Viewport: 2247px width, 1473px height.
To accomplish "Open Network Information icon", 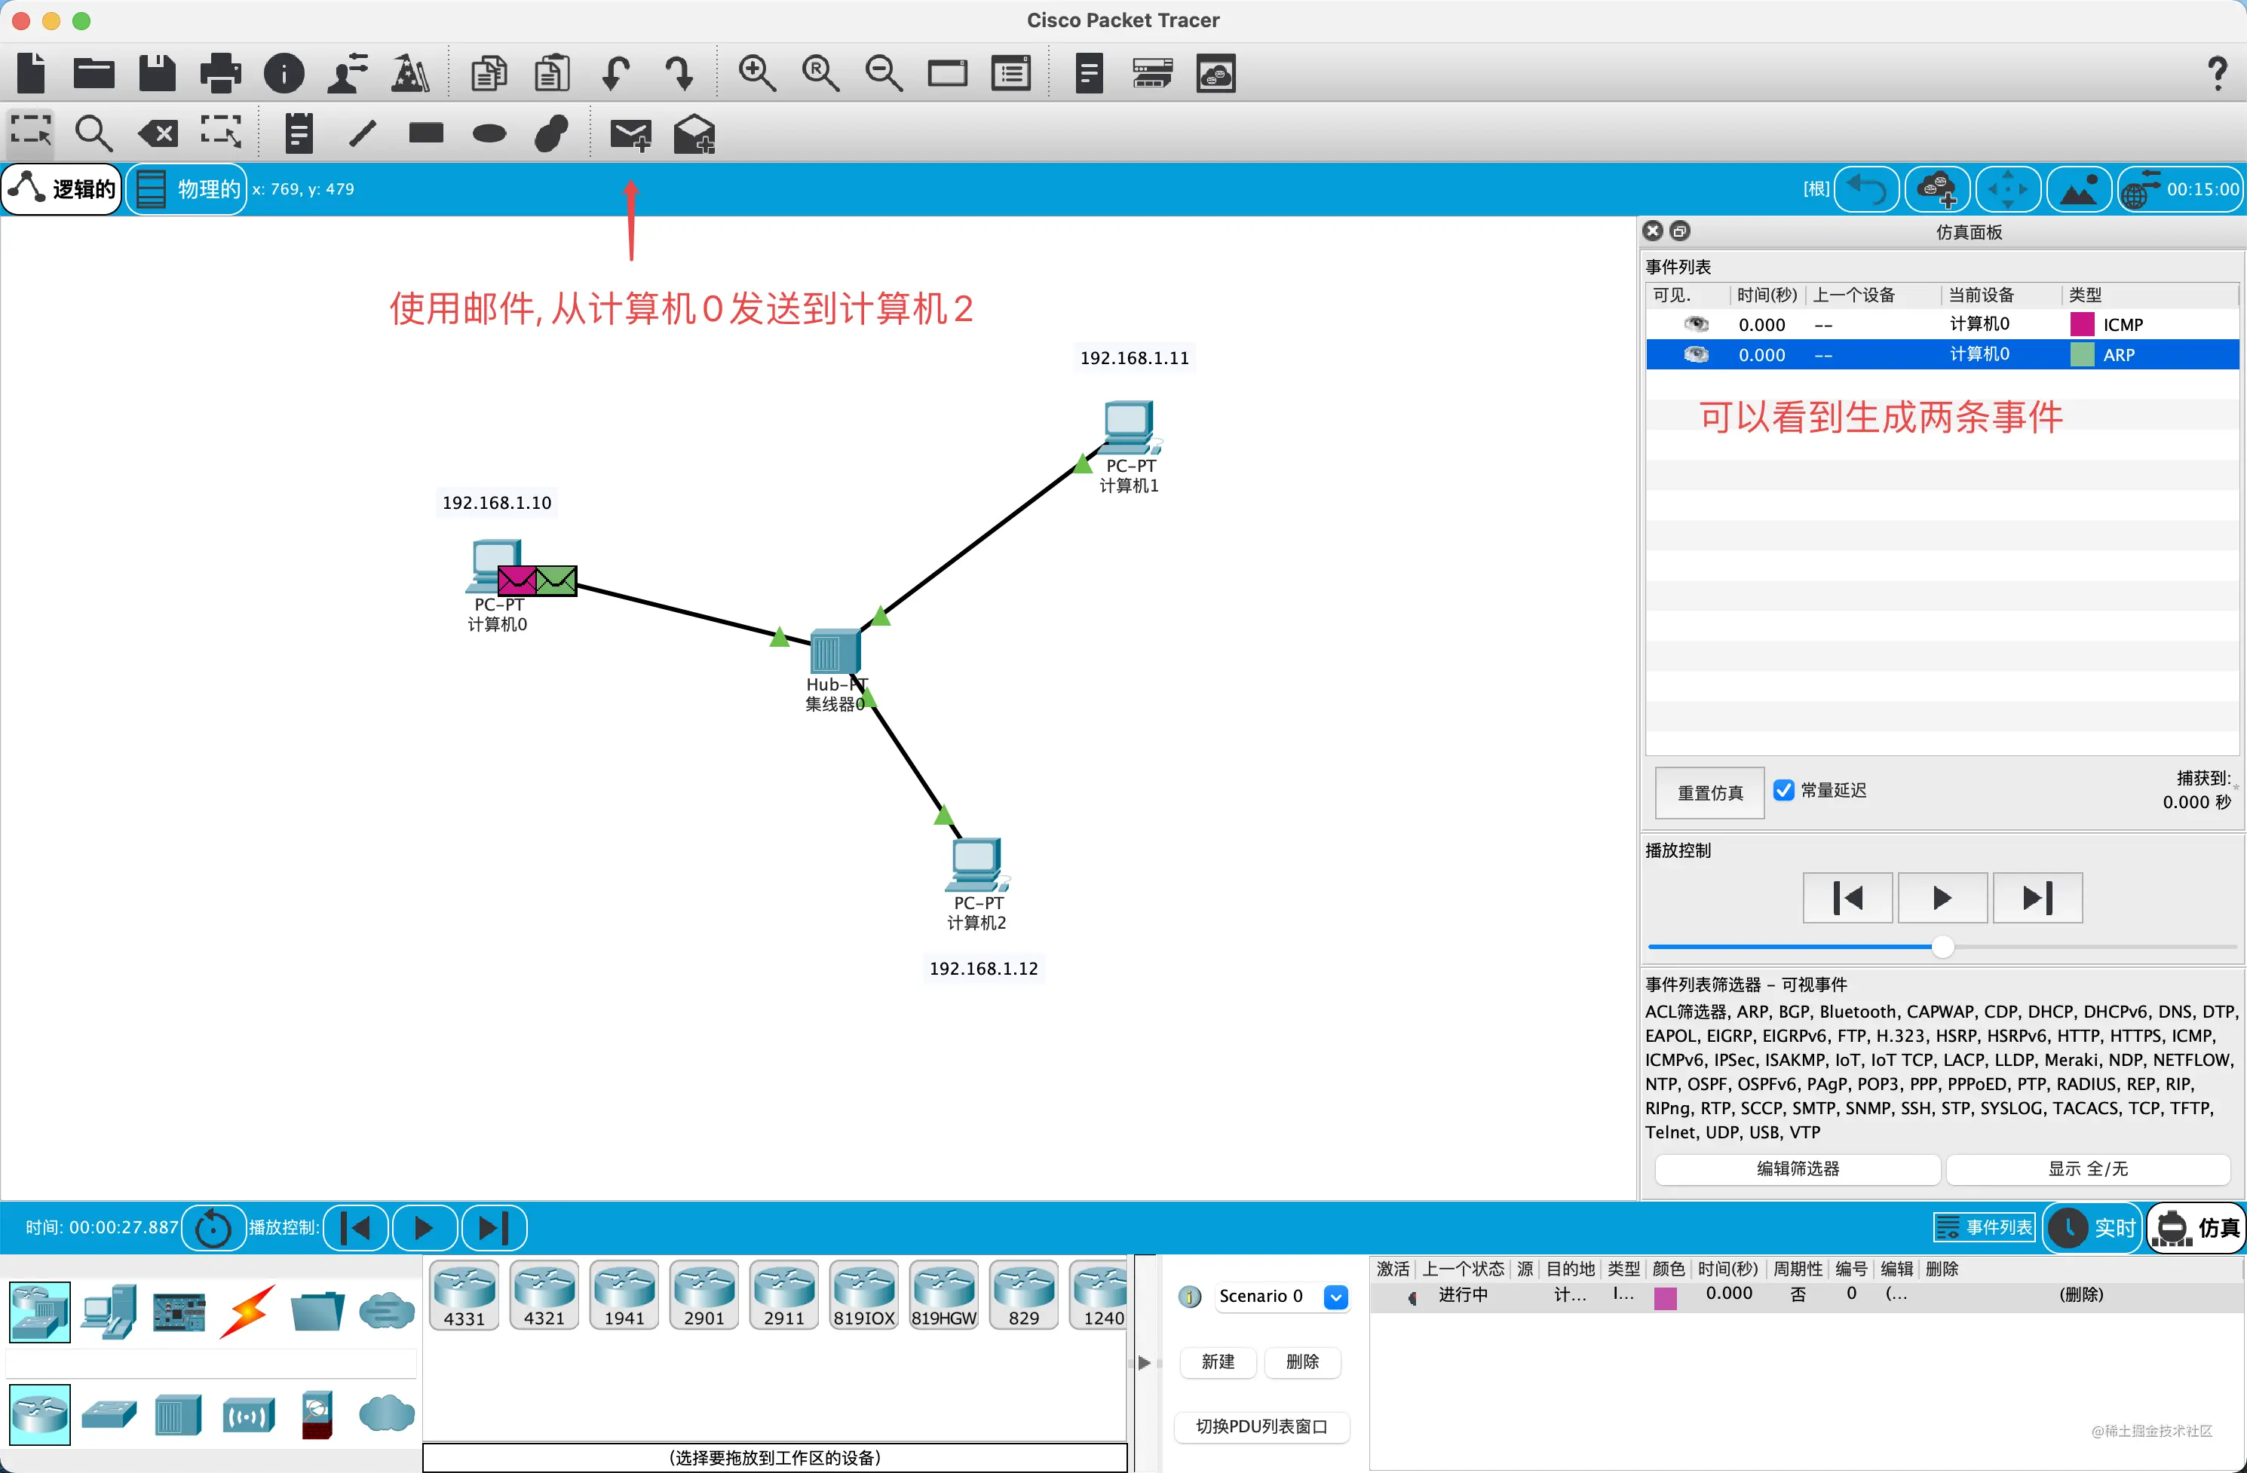I will pyautogui.click(x=284, y=72).
